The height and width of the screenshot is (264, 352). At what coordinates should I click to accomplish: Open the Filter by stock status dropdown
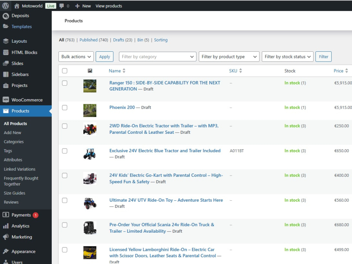[x=288, y=57]
